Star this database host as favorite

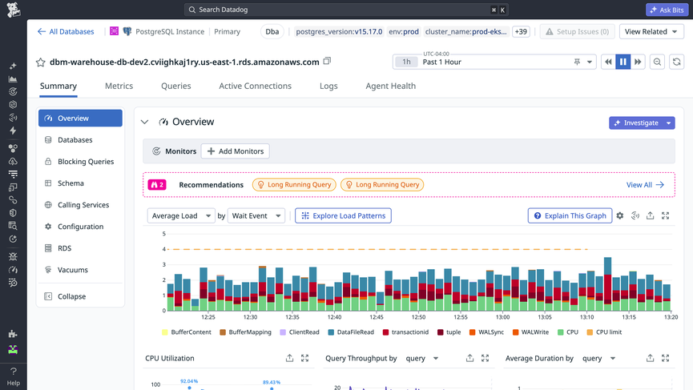[41, 62]
